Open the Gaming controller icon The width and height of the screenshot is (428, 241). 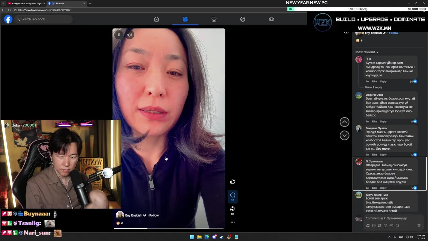(272, 19)
